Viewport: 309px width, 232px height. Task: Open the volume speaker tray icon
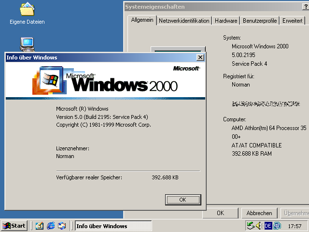(x=259, y=226)
